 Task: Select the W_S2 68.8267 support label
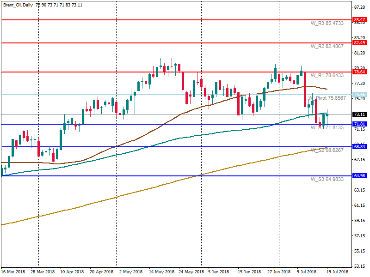pos(327,150)
